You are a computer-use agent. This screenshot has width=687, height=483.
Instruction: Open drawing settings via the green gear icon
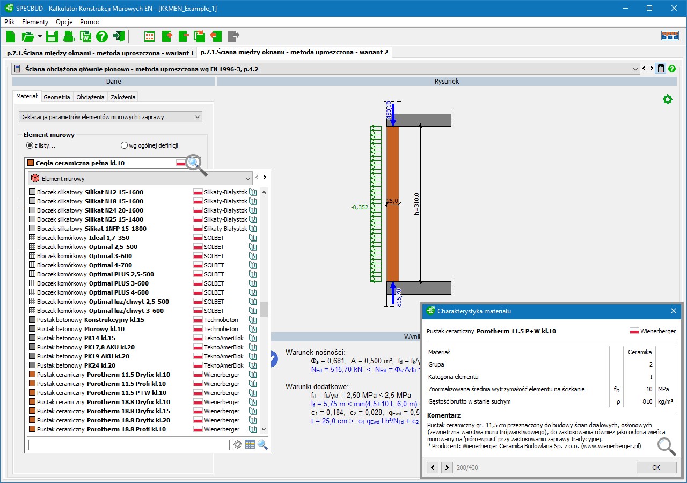coord(667,99)
